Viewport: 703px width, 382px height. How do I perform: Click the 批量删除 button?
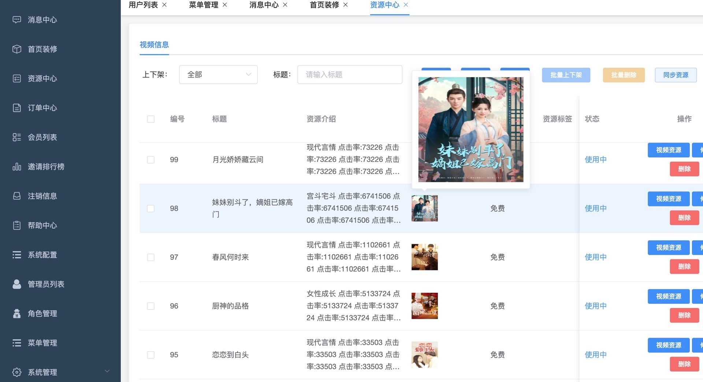[x=624, y=75]
